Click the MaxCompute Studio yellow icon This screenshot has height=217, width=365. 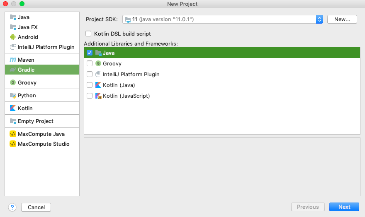pyautogui.click(x=13, y=144)
